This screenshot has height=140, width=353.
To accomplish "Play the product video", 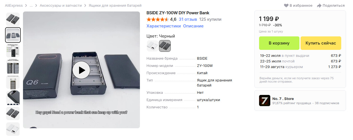I will point(81,70).
